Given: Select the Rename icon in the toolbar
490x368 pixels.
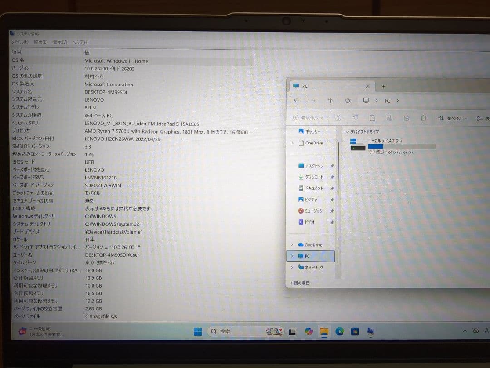Looking at the screenshot, I should click(x=389, y=117).
